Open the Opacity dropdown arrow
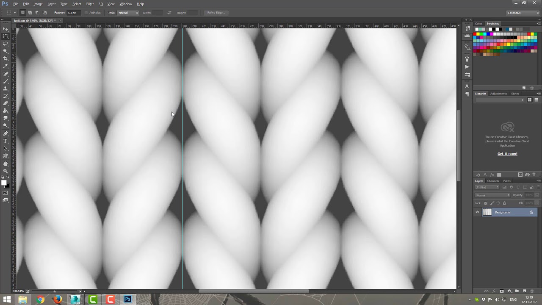Image resolution: width=542 pixels, height=305 pixels. [537, 195]
